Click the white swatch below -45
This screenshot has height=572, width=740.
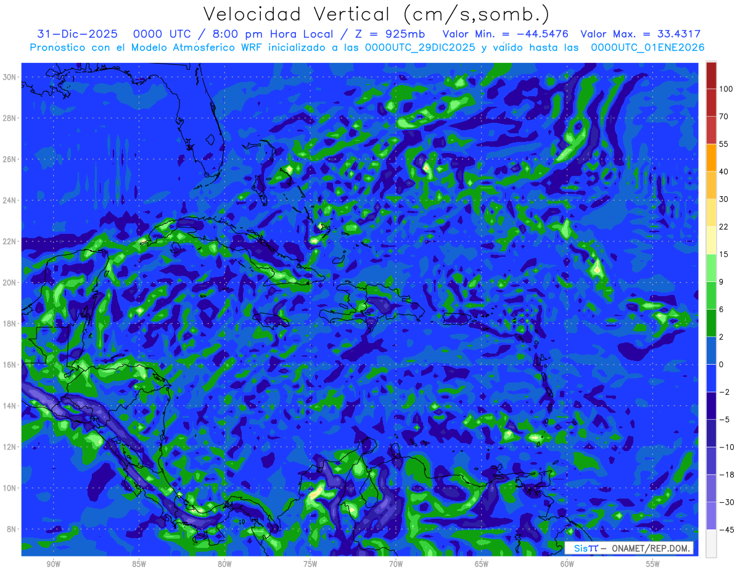coord(711,544)
